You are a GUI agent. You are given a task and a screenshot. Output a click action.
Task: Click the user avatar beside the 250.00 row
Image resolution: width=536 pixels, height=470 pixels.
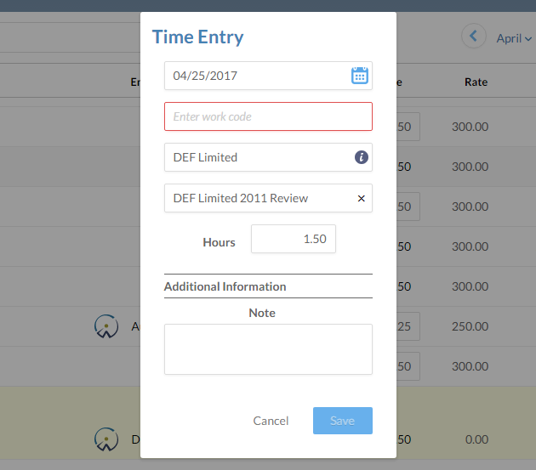105,326
